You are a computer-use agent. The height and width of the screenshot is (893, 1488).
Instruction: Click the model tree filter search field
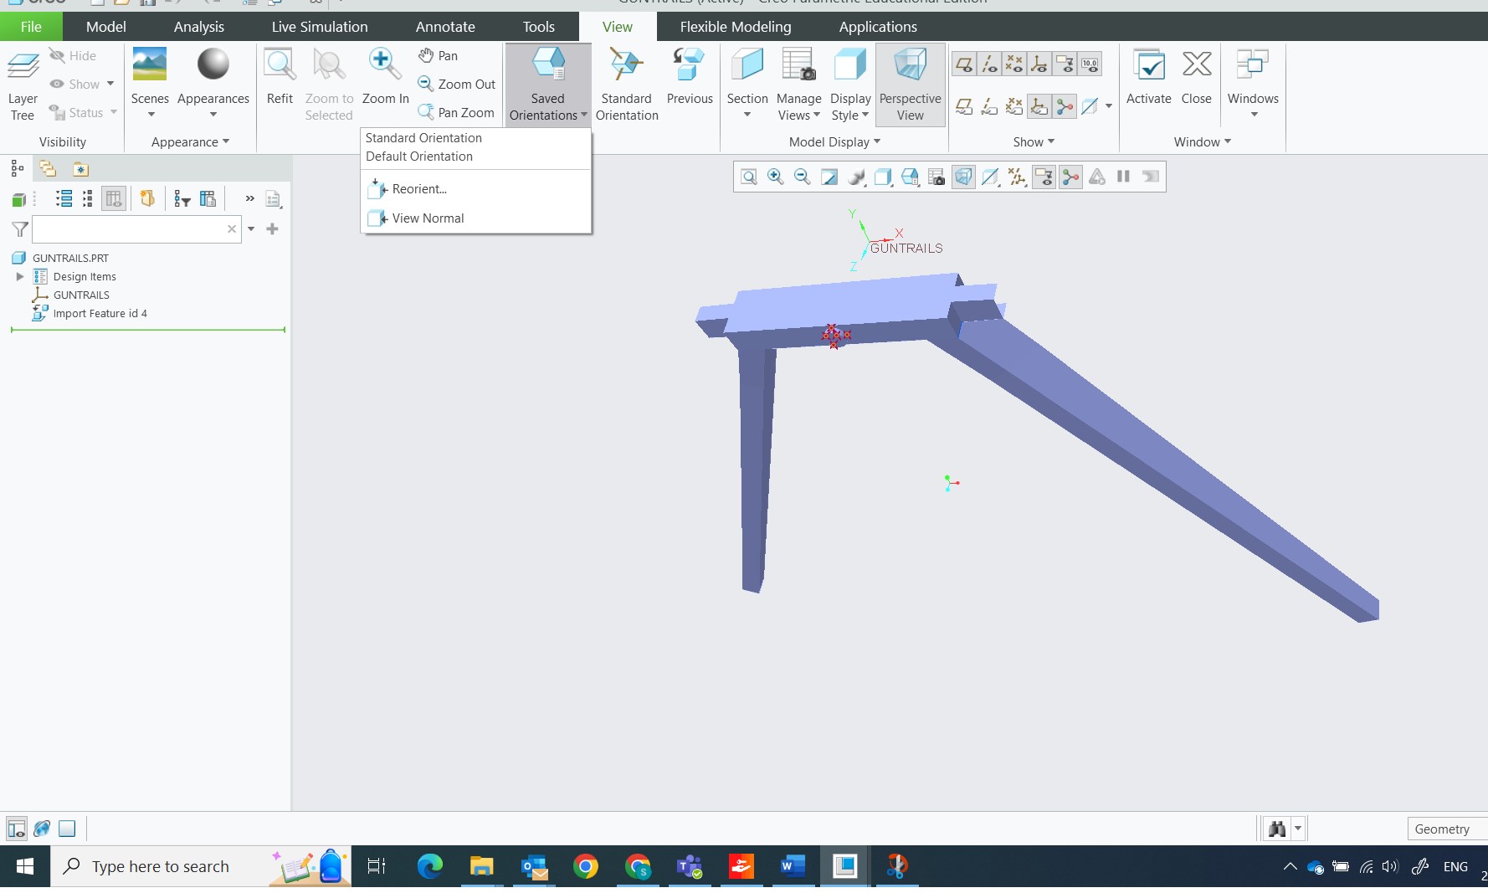(x=128, y=228)
